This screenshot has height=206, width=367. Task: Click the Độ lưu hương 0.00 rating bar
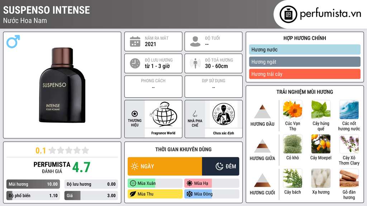[x=91, y=184]
